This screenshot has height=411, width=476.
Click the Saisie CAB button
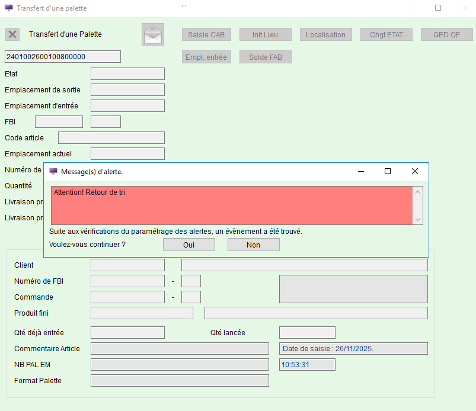tap(206, 34)
